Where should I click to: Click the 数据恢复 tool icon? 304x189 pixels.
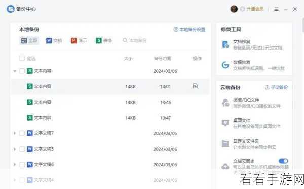pos(225,65)
